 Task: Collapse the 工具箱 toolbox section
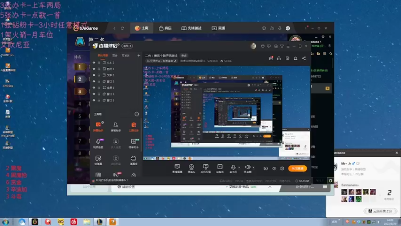(x=136, y=114)
